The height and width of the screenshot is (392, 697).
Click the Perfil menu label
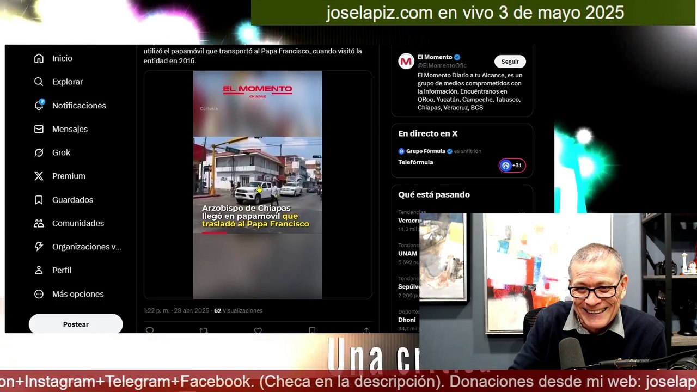(62, 270)
